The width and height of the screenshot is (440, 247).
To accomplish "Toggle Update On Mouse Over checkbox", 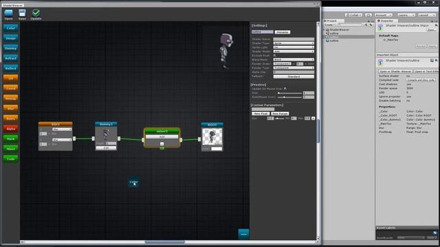I will pyautogui.click(x=285, y=89).
